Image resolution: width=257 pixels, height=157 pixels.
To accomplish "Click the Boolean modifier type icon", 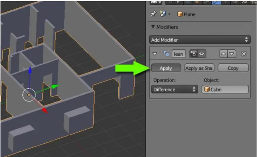I will tap(167, 53).
